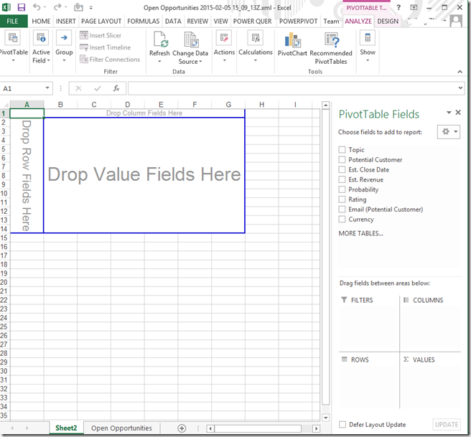Select row 20 header
Image resolution: width=471 pixels, height=437 pixels.
click(4, 282)
